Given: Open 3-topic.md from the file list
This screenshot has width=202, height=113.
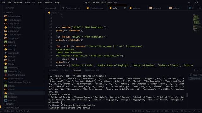Looking at the screenshot, I should 13,38.
